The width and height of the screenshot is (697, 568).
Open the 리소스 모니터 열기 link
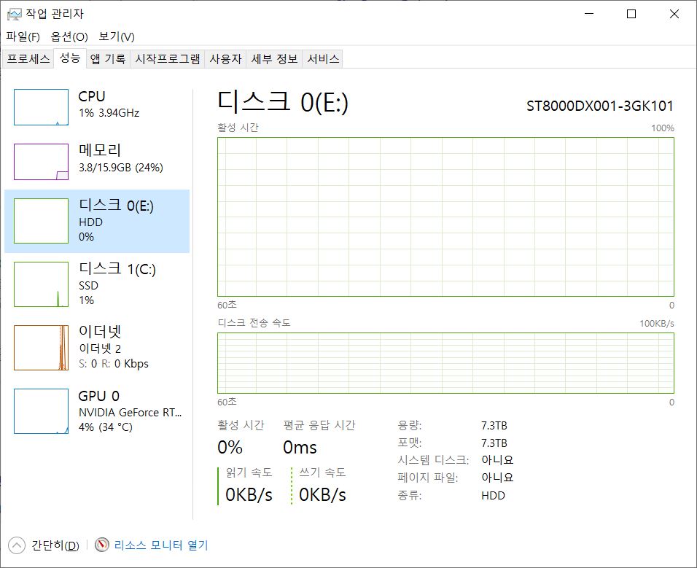(x=160, y=545)
